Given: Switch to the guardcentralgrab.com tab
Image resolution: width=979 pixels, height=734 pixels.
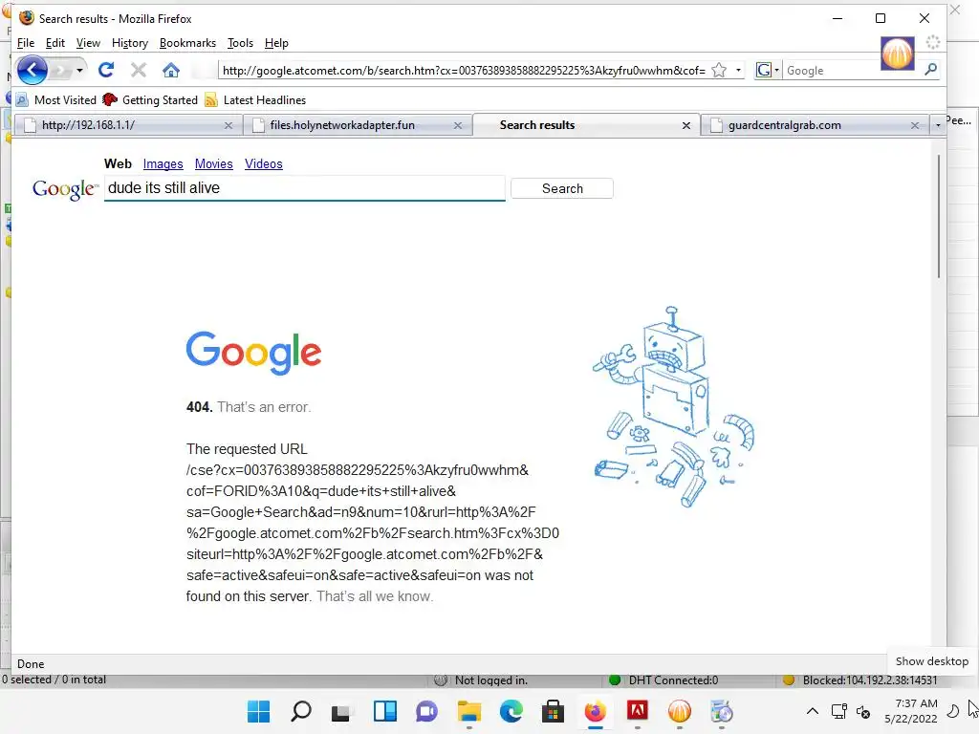Looking at the screenshot, I should [815, 125].
